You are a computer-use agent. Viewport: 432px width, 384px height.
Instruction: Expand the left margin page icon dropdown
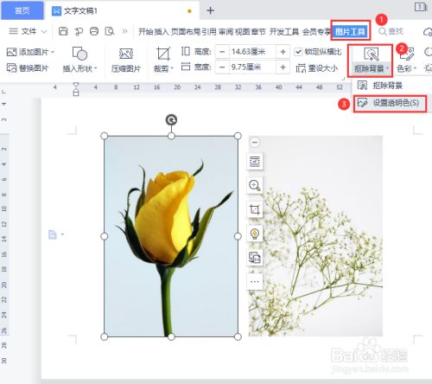[62, 234]
